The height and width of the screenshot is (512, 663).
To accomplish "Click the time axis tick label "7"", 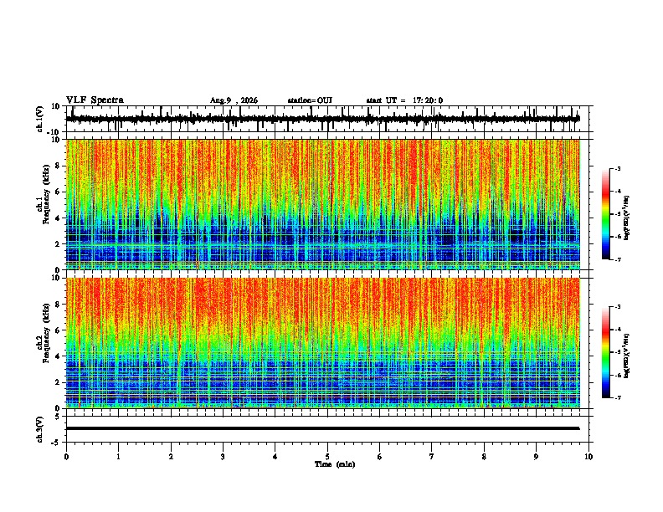I will [x=432, y=457].
